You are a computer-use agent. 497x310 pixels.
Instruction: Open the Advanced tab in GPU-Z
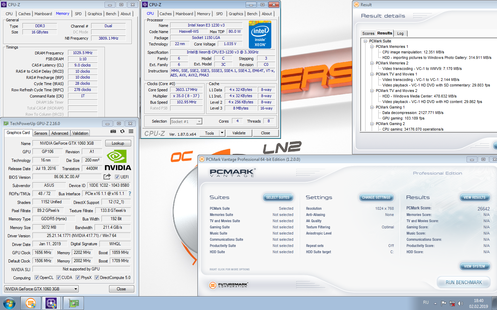point(60,133)
